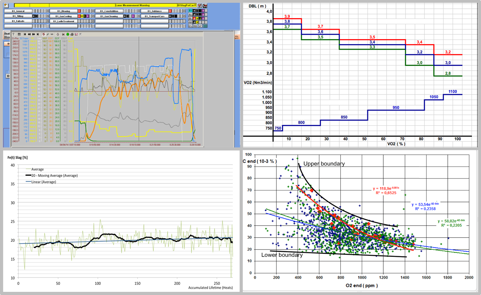The width and height of the screenshot is (481, 295).
Task: Open the B1_ConvAddition screen
Action: click(x=109, y=11)
